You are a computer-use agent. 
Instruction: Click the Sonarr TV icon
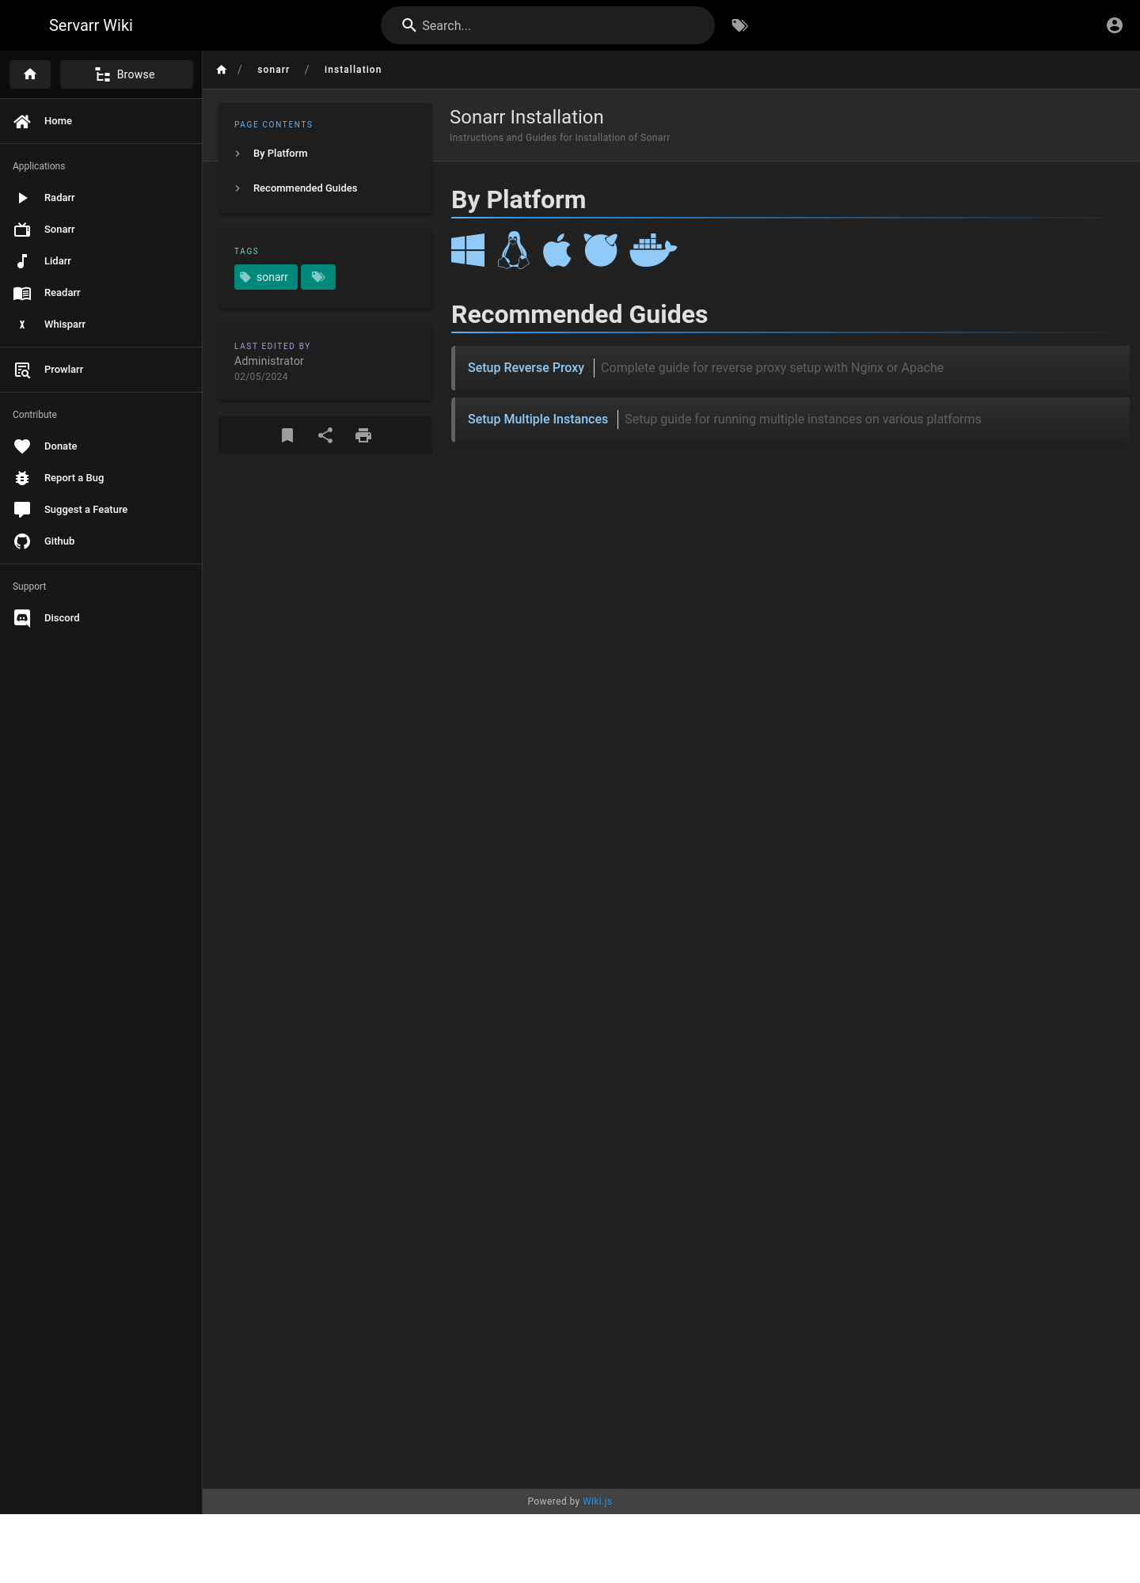click(x=22, y=230)
